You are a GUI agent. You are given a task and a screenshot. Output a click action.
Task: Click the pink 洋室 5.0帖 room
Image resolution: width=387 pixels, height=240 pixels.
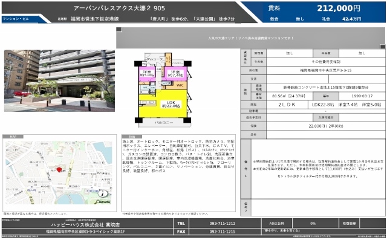click(147, 74)
